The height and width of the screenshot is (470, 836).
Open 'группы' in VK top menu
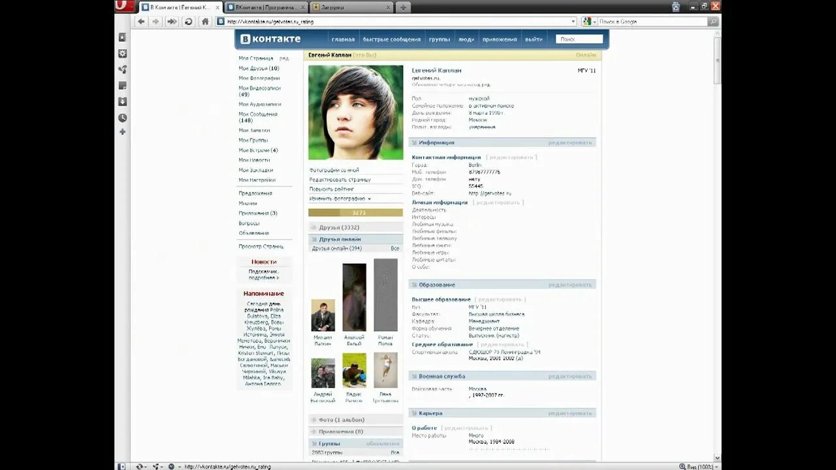[x=440, y=39]
